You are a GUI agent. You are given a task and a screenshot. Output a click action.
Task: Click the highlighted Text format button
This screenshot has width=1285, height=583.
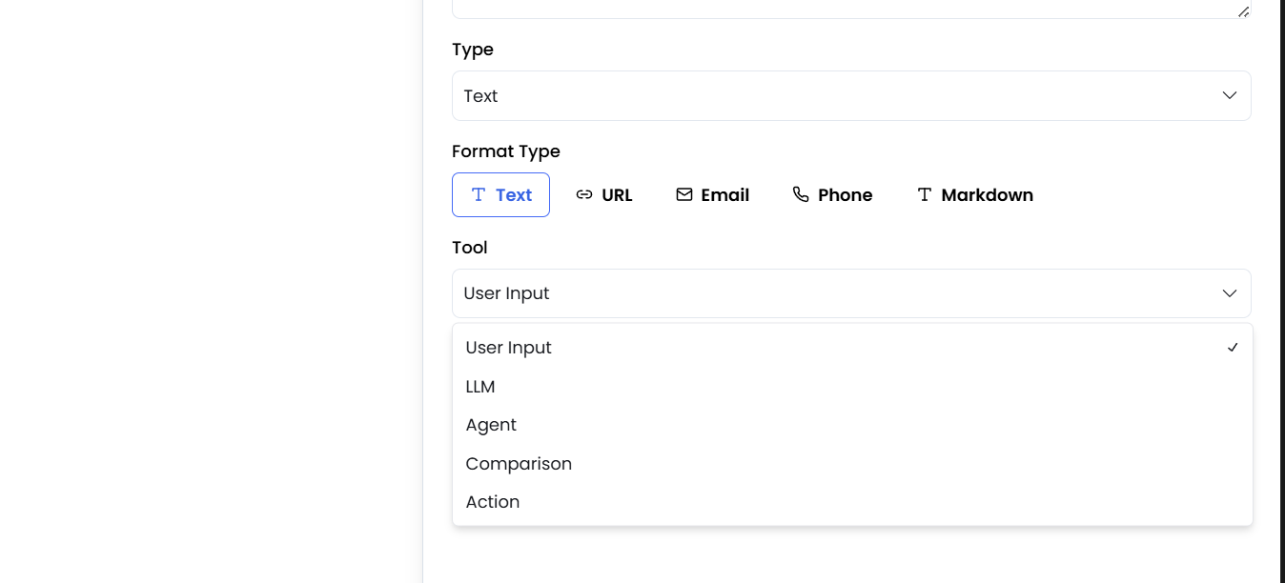click(x=500, y=194)
